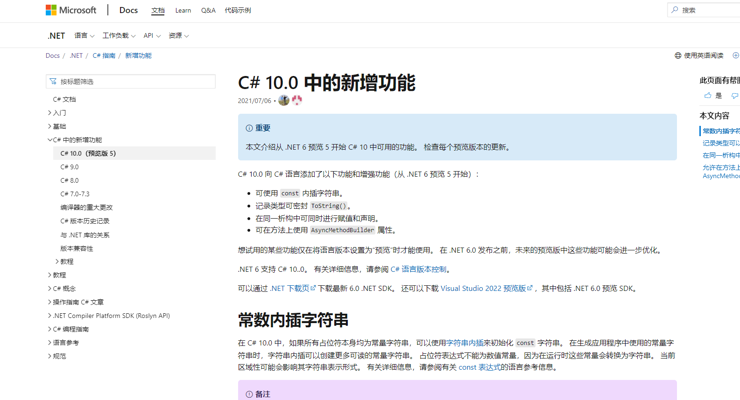The width and height of the screenshot is (740, 400).
Task: Open 编译器的重大更改 in the tree
Action: click(86, 207)
